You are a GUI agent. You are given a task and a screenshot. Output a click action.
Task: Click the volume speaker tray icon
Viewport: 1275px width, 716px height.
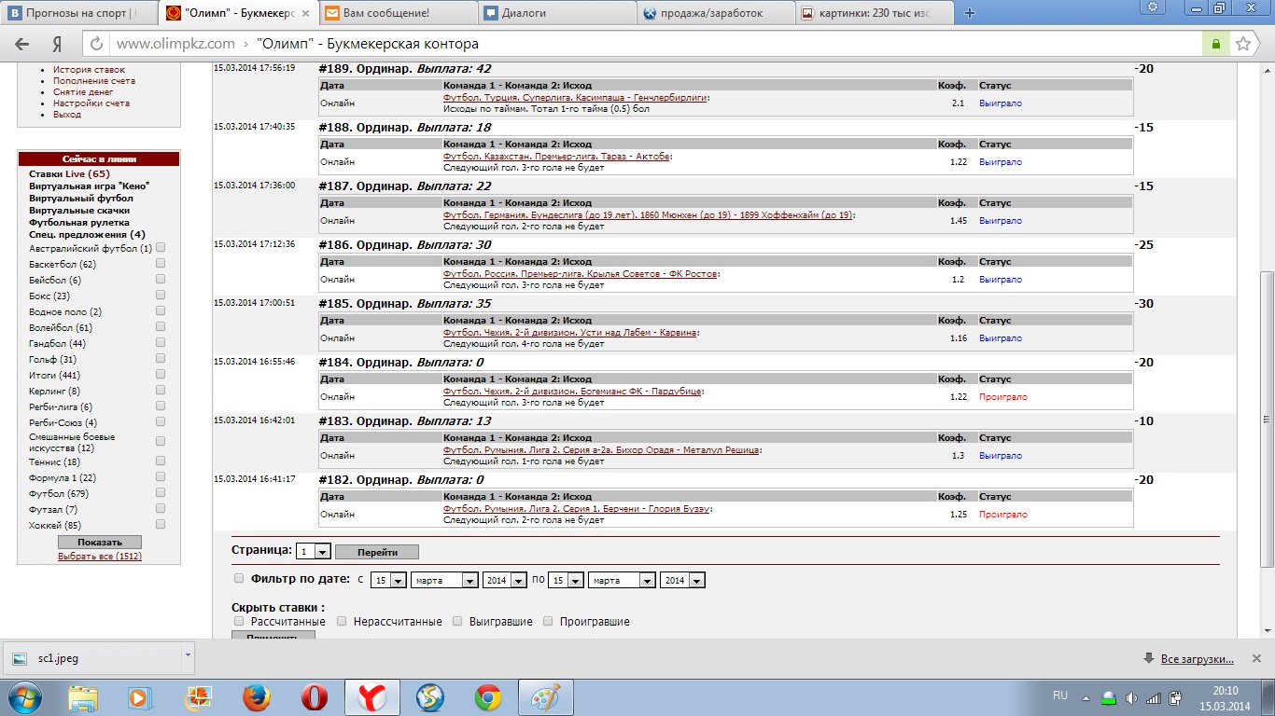tap(1131, 697)
